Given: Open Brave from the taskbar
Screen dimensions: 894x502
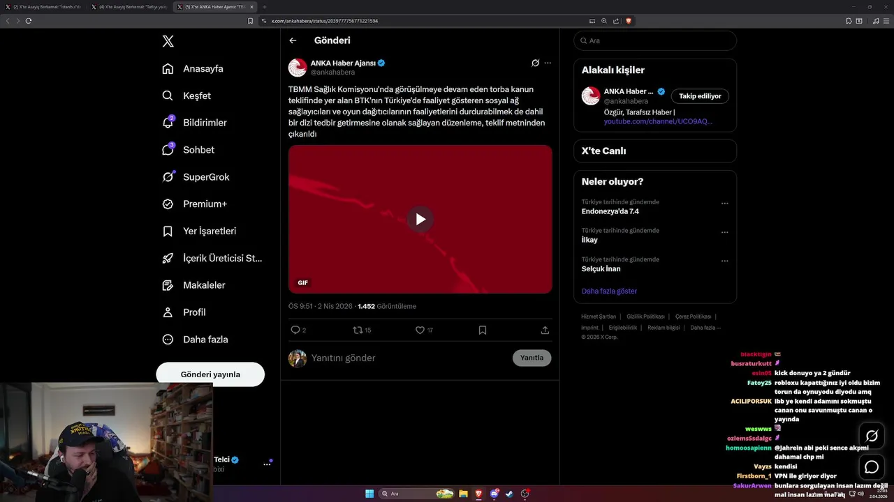Looking at the screenshot, I should pos(478,494).
